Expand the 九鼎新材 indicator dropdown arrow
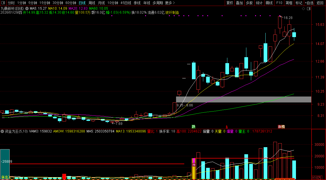This screenshot has width=326, height=180. point(27,8)
